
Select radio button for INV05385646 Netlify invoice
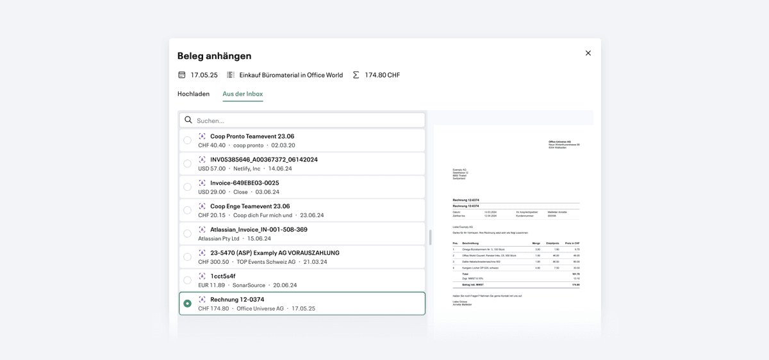coord(187,164)
